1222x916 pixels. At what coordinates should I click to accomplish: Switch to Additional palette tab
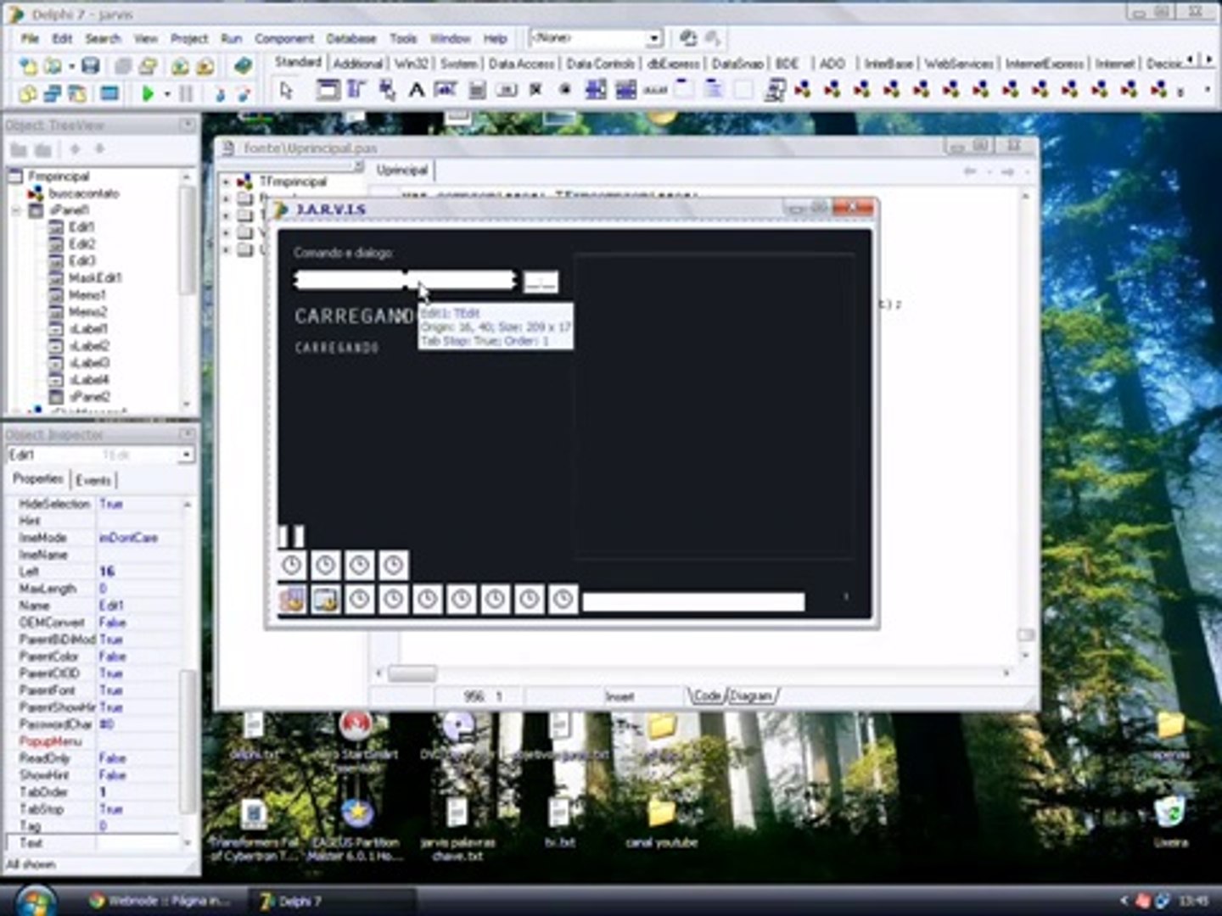358,64
